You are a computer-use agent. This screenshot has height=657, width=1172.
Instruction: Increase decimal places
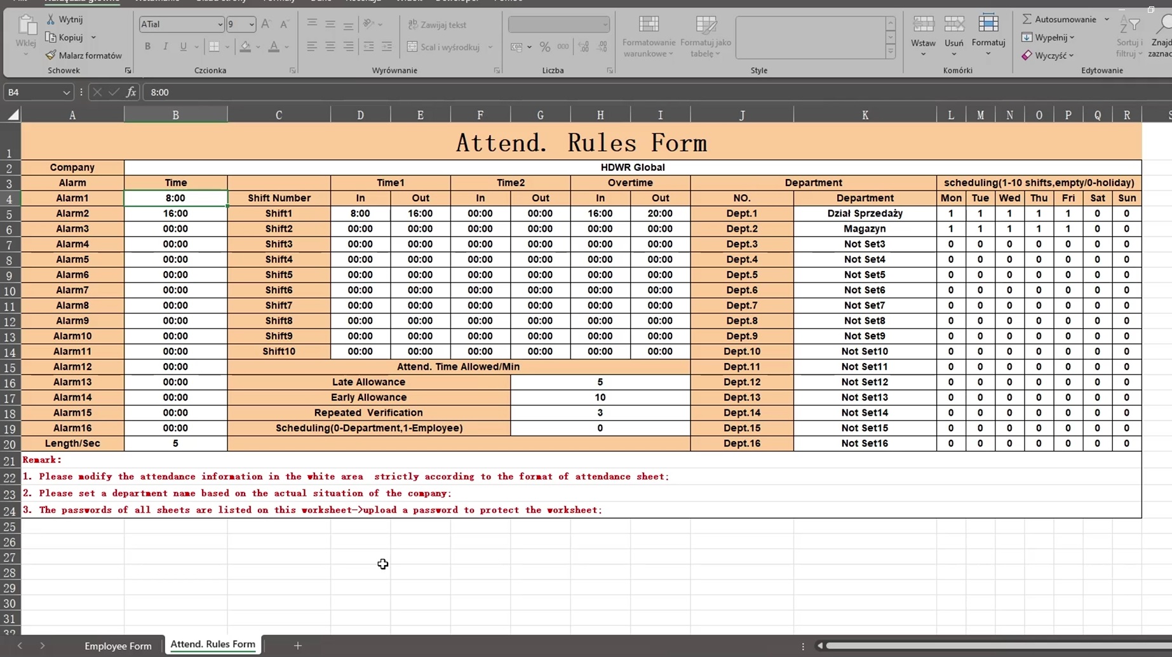(583, 47)
